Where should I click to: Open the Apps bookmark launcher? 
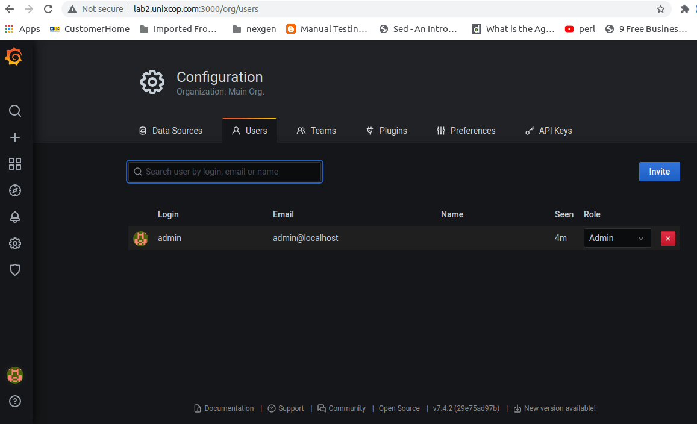22,29
